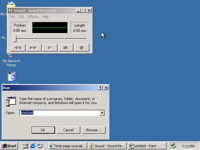The height and width of the screenshot is (150, 200).
Task: Switch to Web page unavail... taskbar button
Action: click(x=68, y=146)
